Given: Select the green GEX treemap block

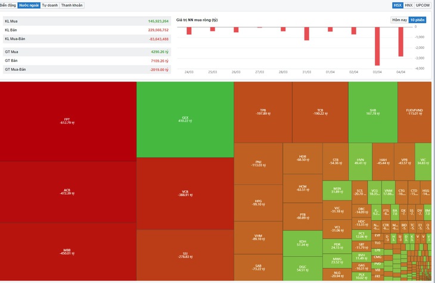Looking at the screenshot, I should point(185,120).
